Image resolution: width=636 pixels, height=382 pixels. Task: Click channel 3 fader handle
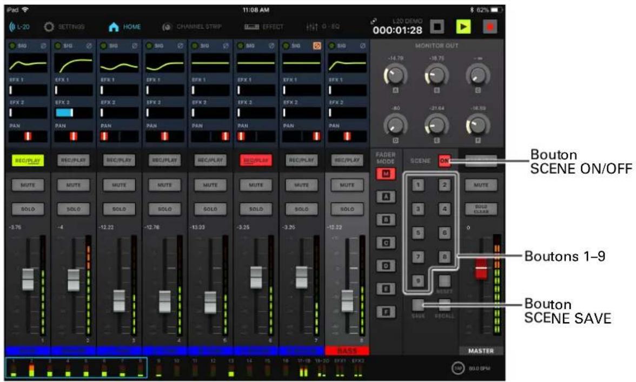click(x=119, y=300)
